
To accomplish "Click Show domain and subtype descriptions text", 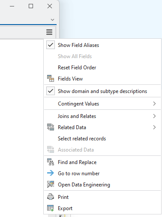I will pyautogui.click(x=102, y=91).
